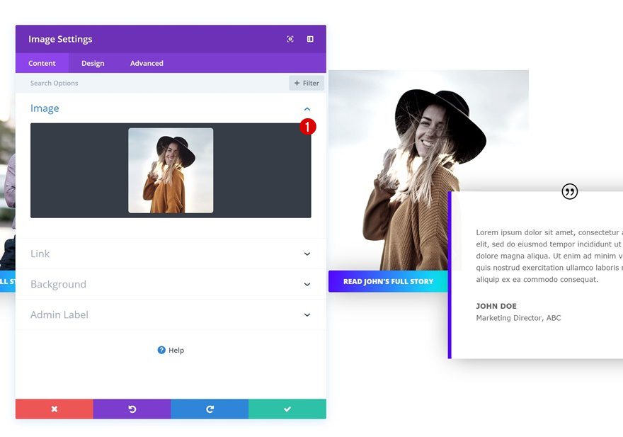Screen dimensions: 623x437
Task: Collapse the Image section
Action: tap(307, 108)
